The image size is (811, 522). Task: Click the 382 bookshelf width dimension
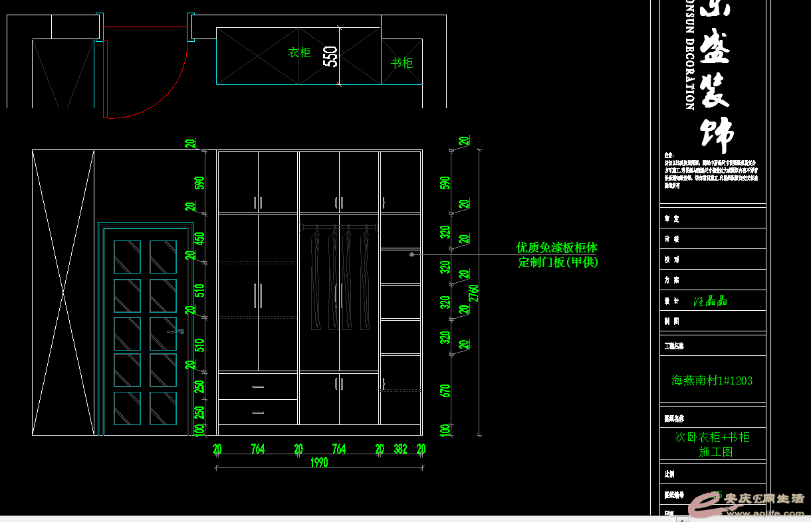tap(400, 450)
